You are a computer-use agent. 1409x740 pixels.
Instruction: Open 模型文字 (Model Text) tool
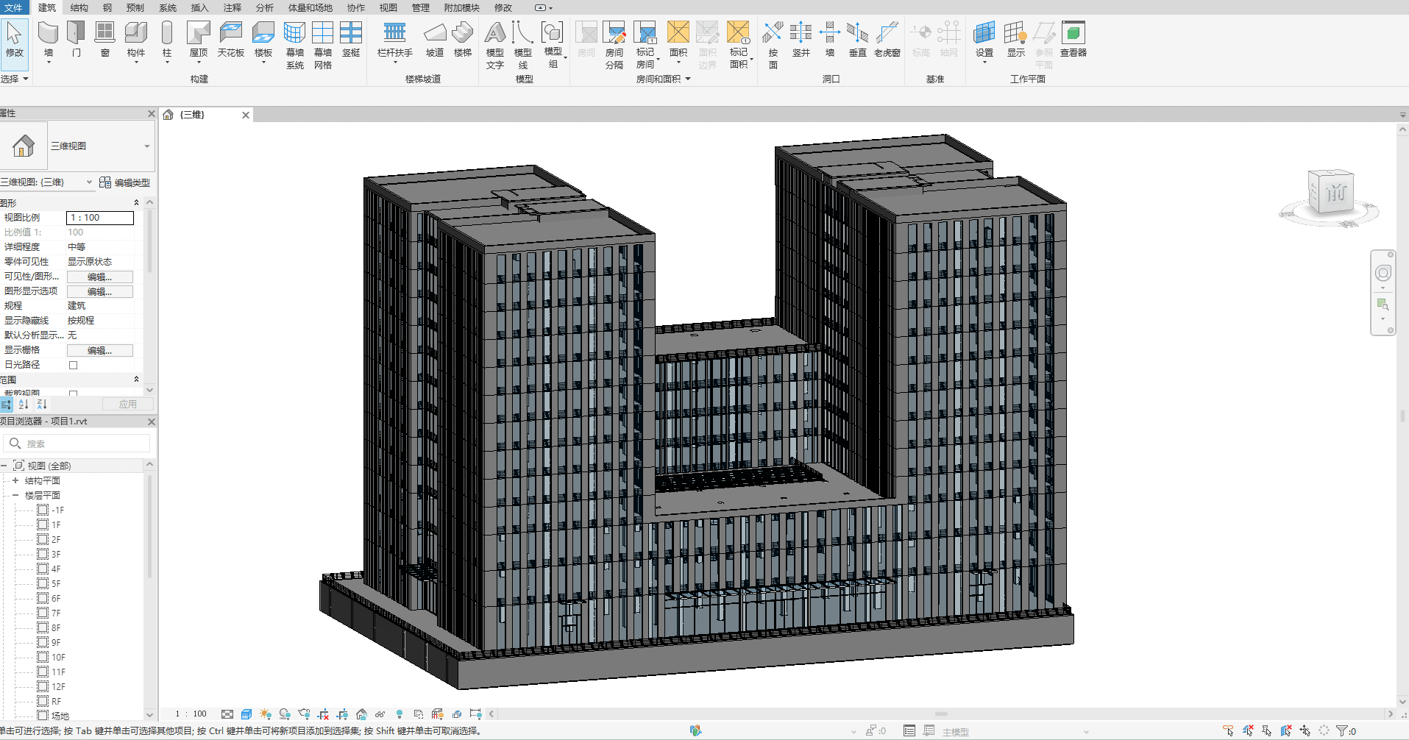point(495,42)
